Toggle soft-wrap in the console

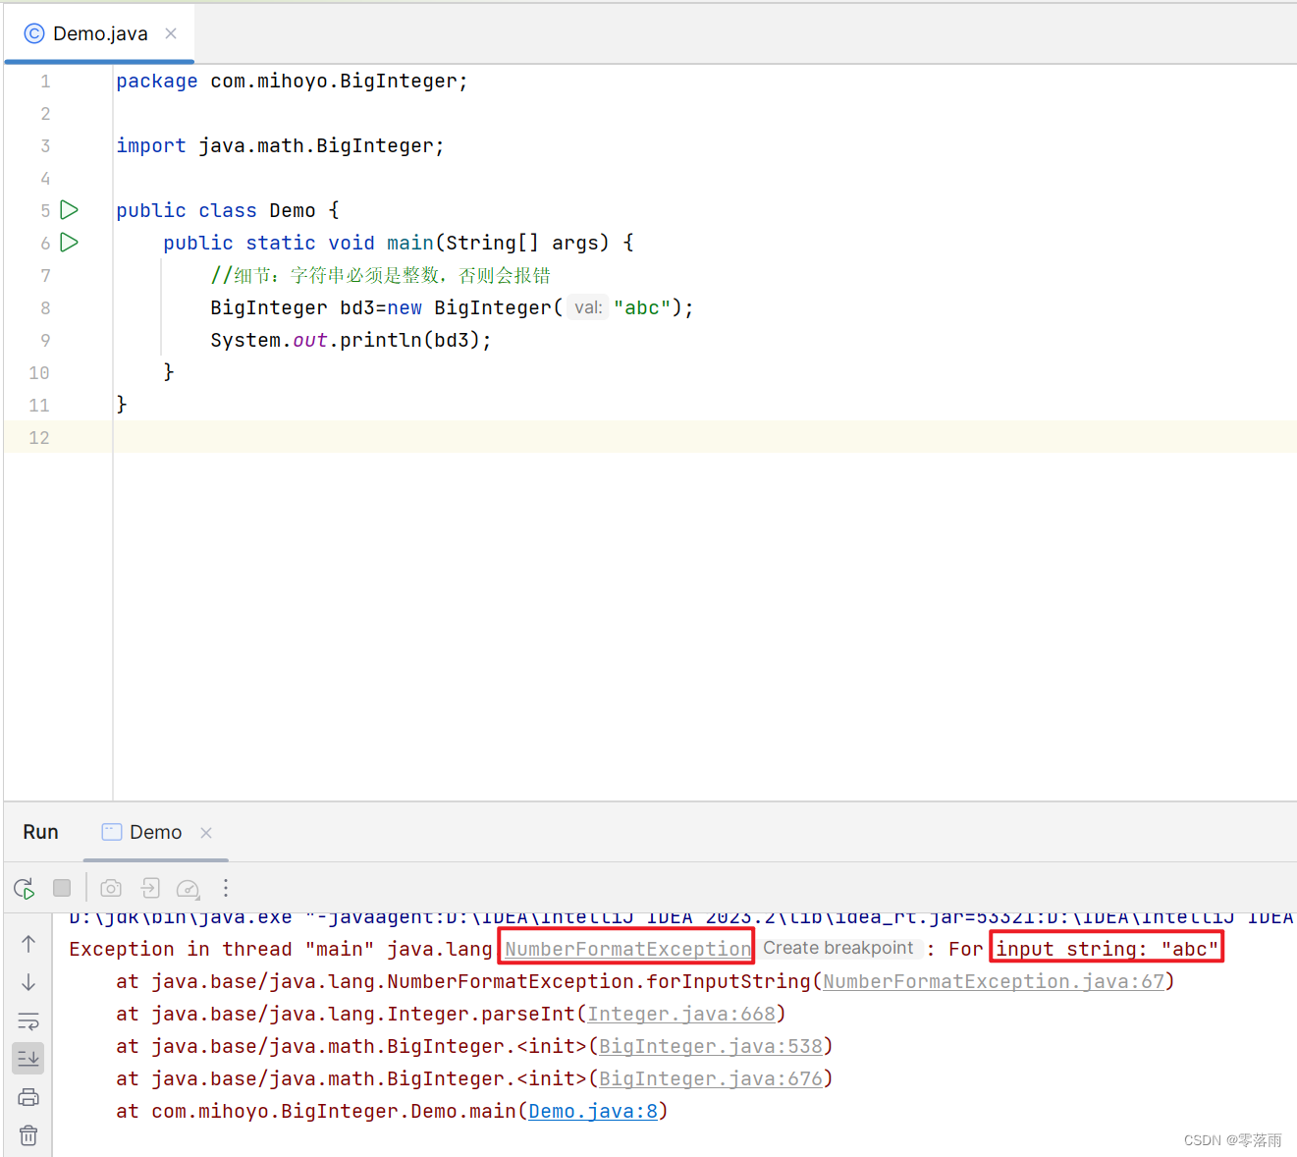coord(28,1020)
